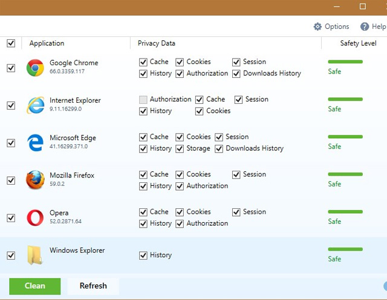The height and width of the screenshot is (300, 387).
Task: Click the Help question mark icon
Action: pyautogui.click(x=365, y=27)
